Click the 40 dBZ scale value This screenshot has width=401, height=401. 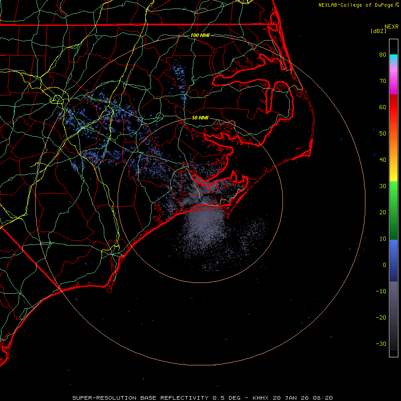tap(383, 160)
